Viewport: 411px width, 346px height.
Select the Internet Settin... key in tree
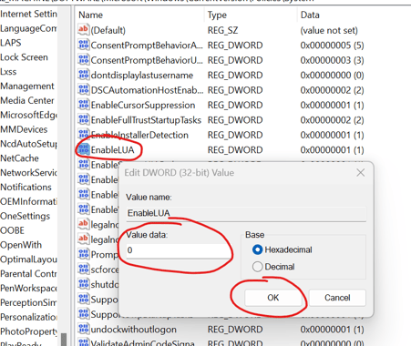tap(28, 14)
